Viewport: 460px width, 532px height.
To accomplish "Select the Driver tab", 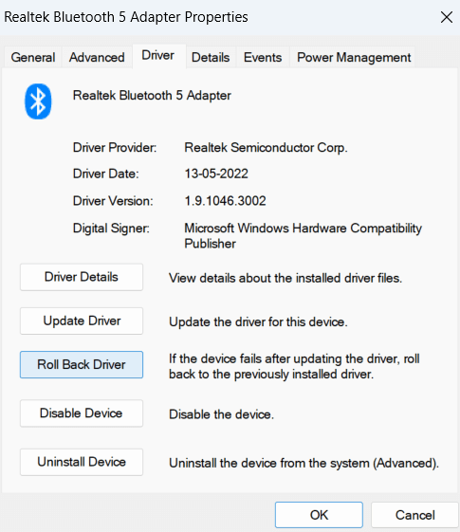I will [x=158, y=55].
